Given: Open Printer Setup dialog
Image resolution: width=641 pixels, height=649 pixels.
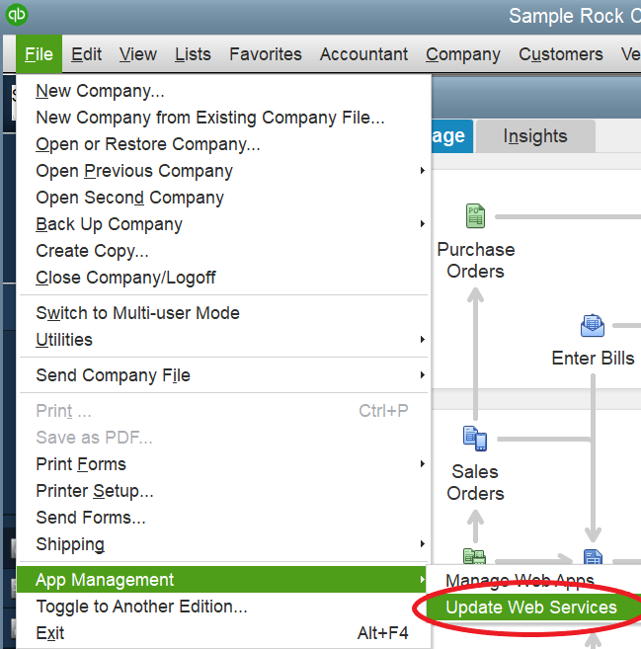Looking at the screenshot, I should click(94, 491).
